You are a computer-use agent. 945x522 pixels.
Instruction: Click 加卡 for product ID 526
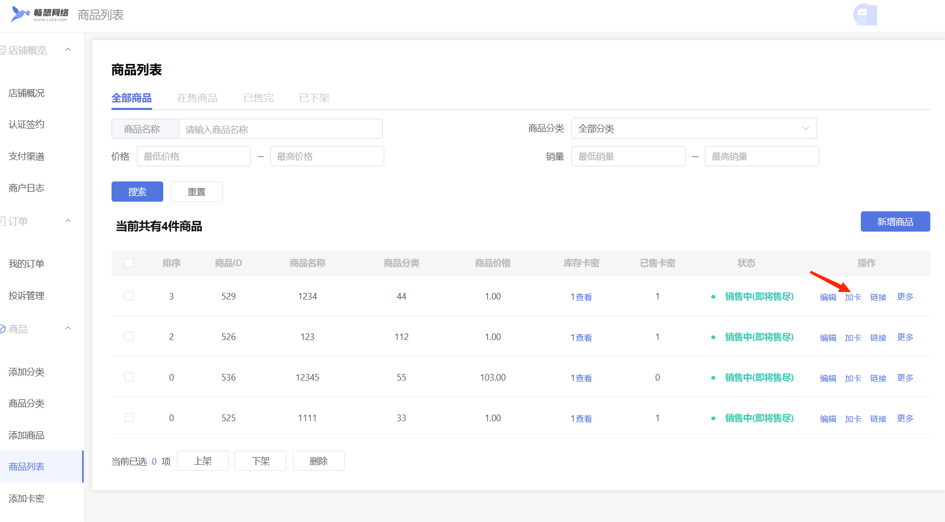coord(853,338)
